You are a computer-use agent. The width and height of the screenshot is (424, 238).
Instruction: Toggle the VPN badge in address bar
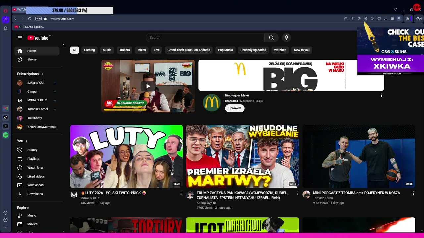[38, 19]
